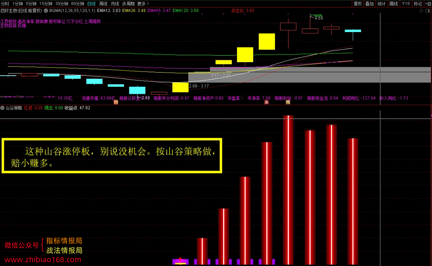Viewport: 432px width, 266px height.
Task: Select the 日线 daily chart tab
Action: coord(91,3)
